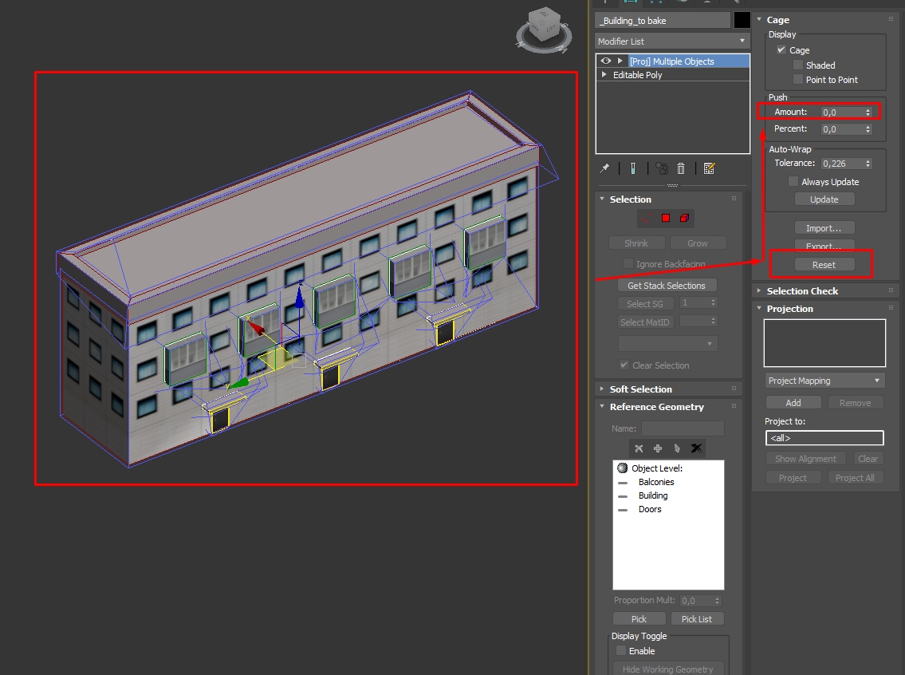Open the black object color swatch
905x675 pixels.
coord(742,20)
